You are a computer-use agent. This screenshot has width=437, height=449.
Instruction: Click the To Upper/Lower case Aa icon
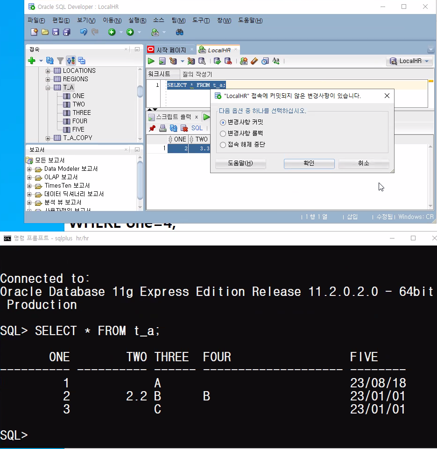click(x=276, y=61)
